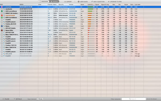Screen dimensions: 161x101
Task: Click the '24 of 24 shown' status text
Action: 152,99
